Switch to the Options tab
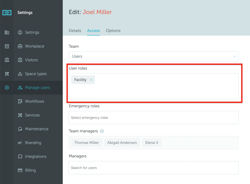The height and width of the screenshot is (184, 250). coord(113,31)
